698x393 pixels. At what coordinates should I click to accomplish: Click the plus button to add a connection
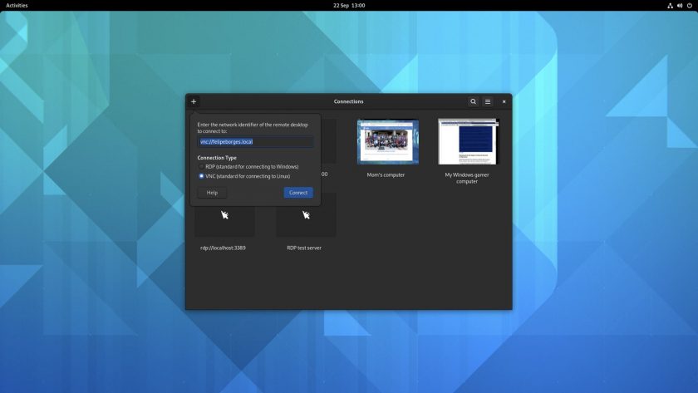click(x=194, y=101)
